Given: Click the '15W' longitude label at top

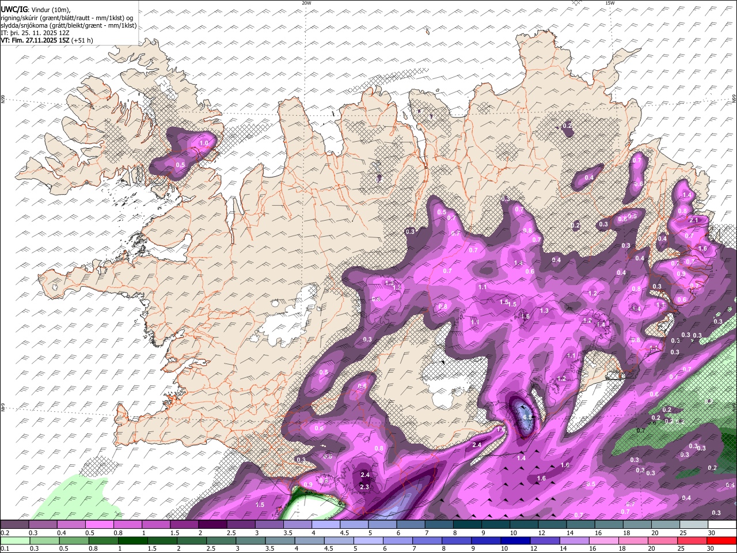Looking at the screenshot, I should (610, 3).
